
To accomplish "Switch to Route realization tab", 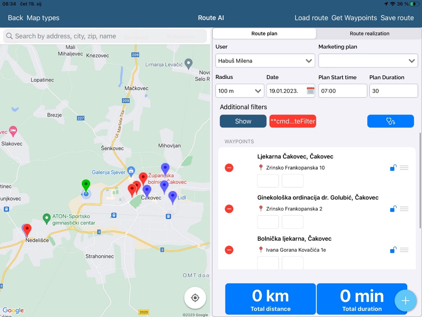I will pos(369,33).
